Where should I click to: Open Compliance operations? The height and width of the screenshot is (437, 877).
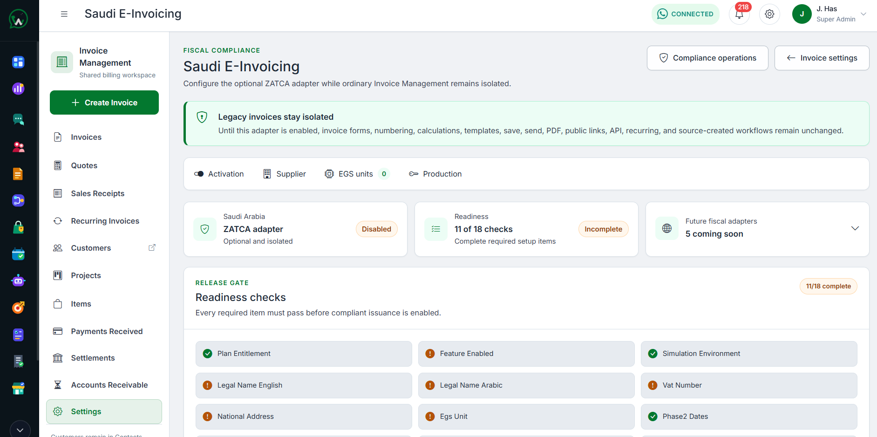click(x=707, y=58)
